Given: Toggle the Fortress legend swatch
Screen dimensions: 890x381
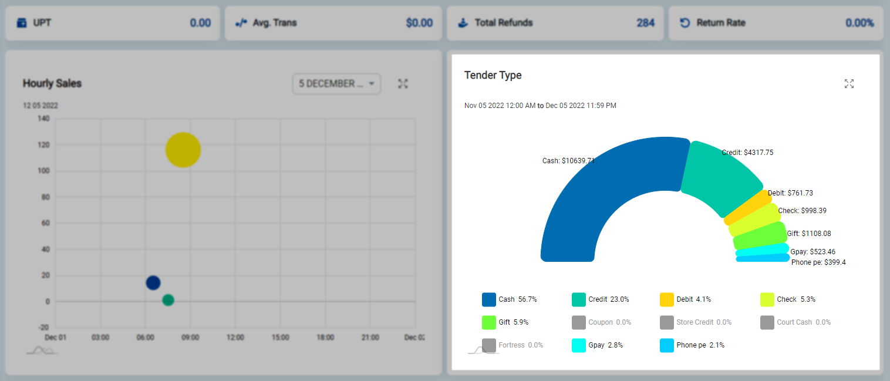Looking at the screenshot, I should (489, 345).
